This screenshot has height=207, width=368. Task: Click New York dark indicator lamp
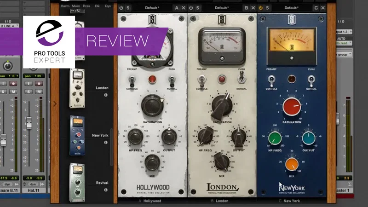tap(292, 79)
